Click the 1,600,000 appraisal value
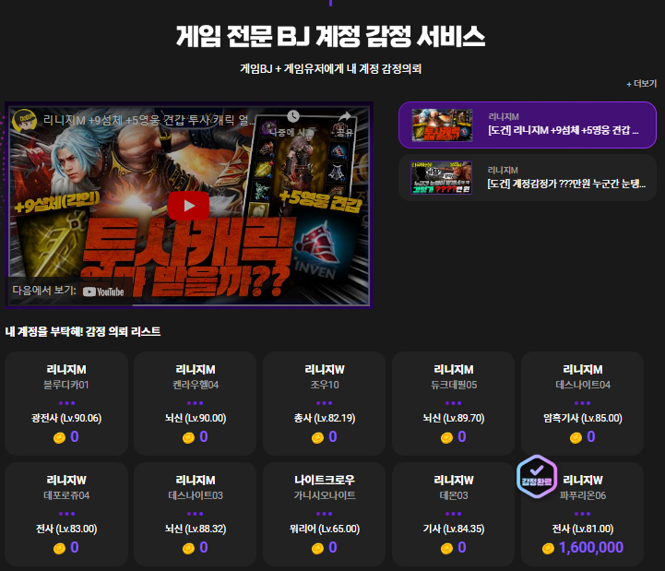This screenshot has width=665, height=571. (x=591, y=548)
